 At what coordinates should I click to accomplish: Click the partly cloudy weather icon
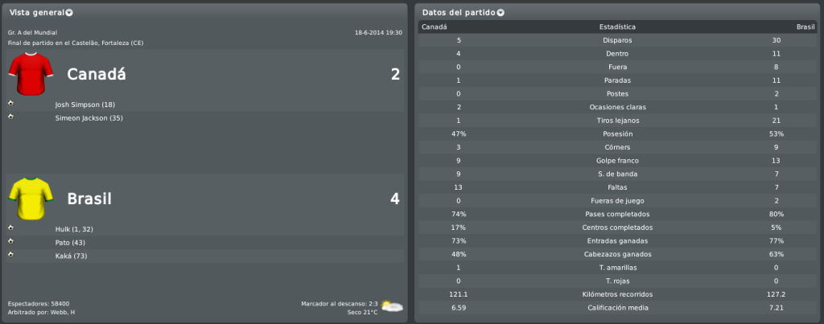click(x=392, y=306)
